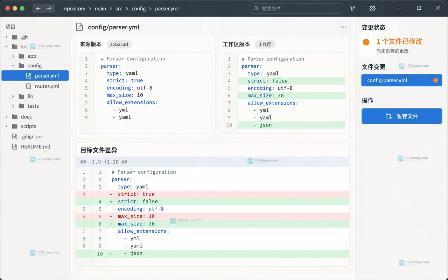
Task: Click the file icon beside the config/parser.yml heading
Action: click(80, 27)
